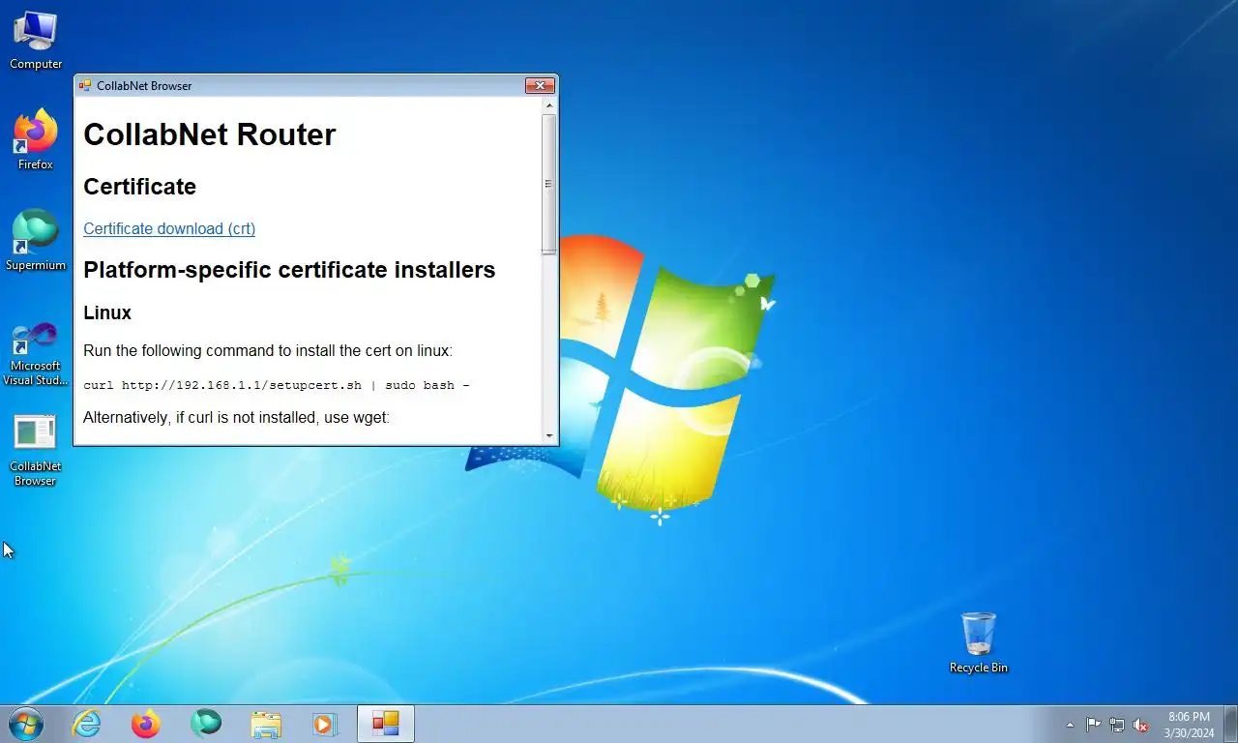Click the CollabNet Browser title bar icon
Image resolution: width=1238 pixels, height=743 pixels.
click(x=85, y=86)
